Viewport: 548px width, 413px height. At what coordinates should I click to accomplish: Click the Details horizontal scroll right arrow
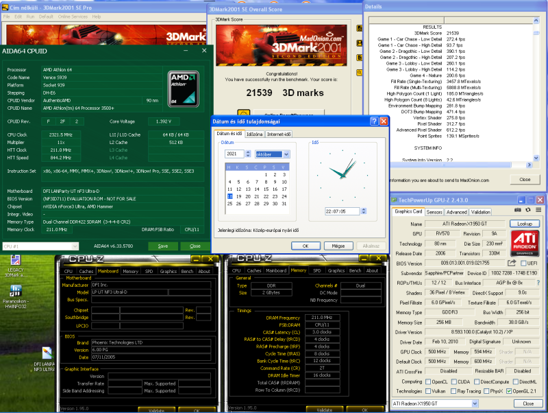pyautogui.click(x=529, y=165)
